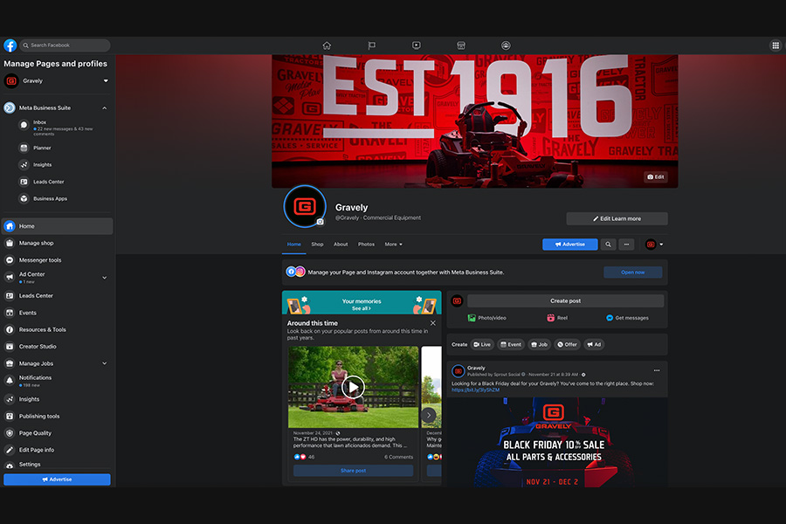Edit the cover photo
Image resolution: width=786 pixels, height=524 pixels.
656,177
